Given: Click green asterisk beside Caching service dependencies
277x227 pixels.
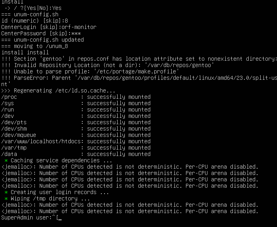Looking at the screenshot, I should coord(6,160).
